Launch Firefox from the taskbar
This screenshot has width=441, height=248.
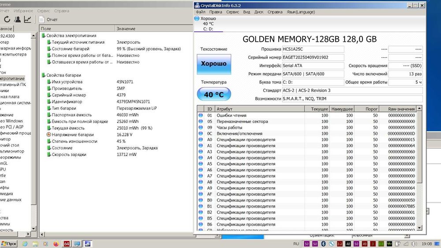coord(56,244)
